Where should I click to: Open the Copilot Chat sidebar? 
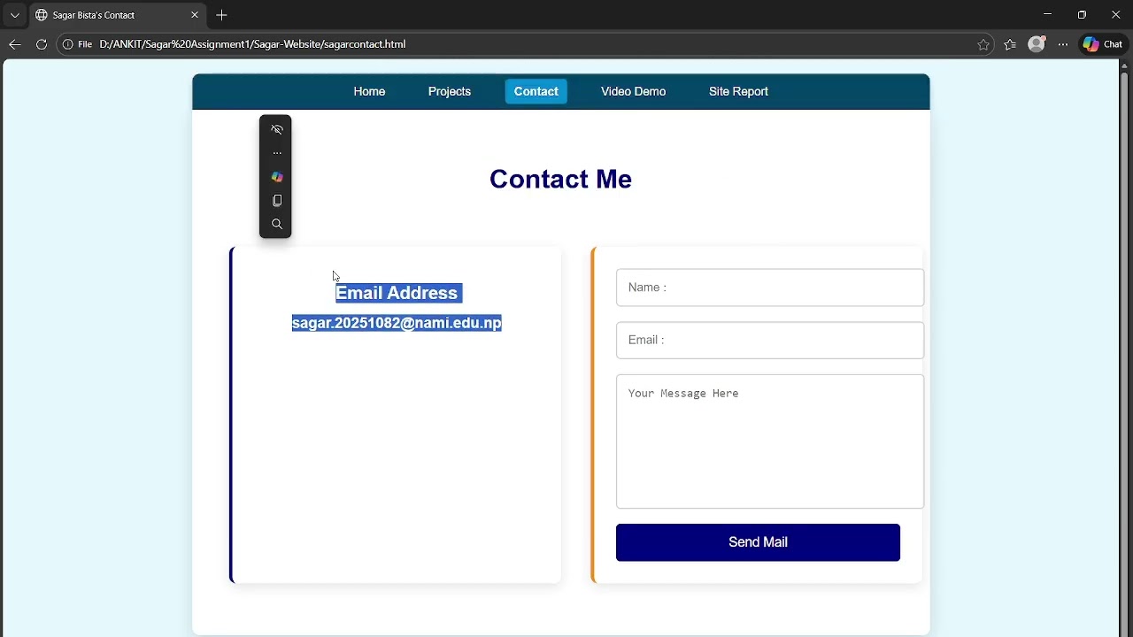pyautogui.click(x=1103, y=44)
